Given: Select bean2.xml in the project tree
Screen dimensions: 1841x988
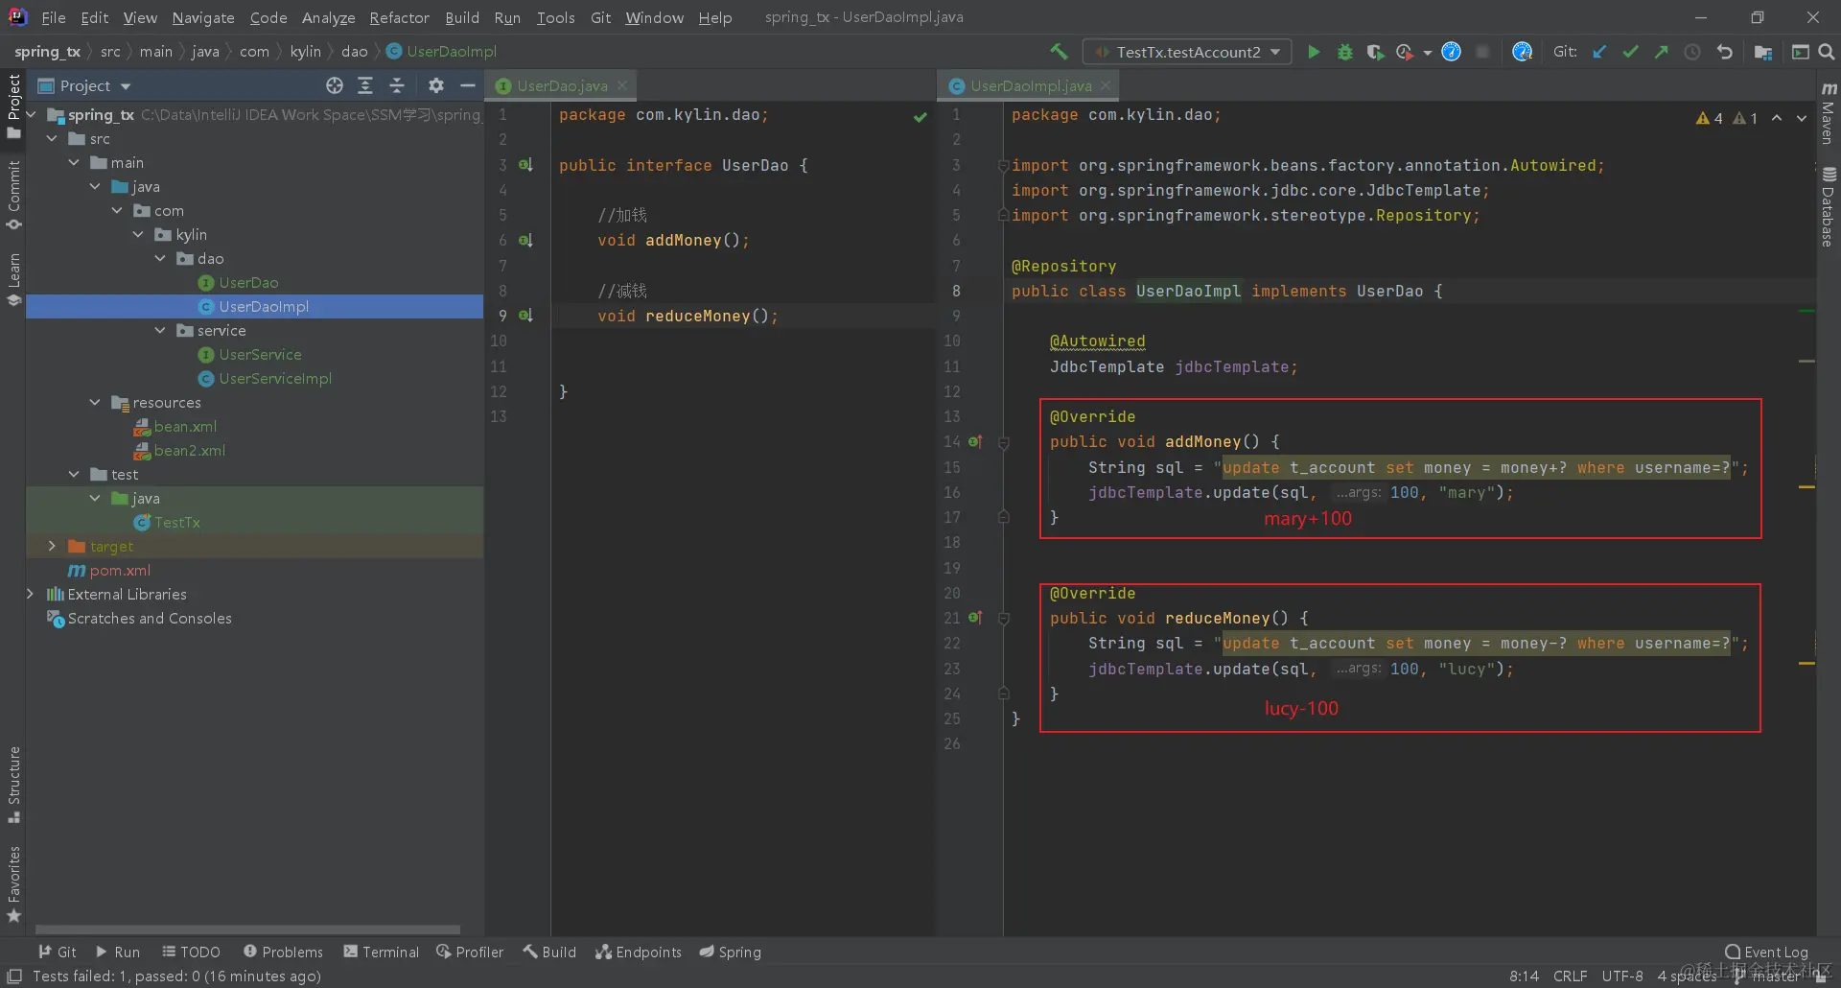Looking at the screenshot, I should point(189,450).
